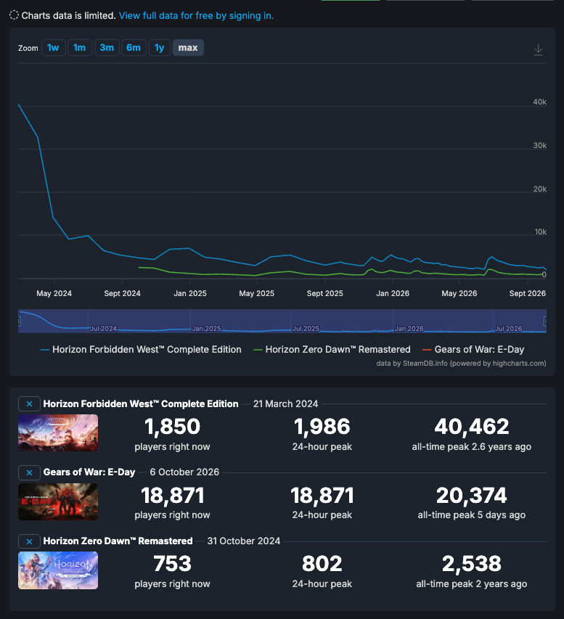Click the 1,850 players right now value

coord(172,427)
